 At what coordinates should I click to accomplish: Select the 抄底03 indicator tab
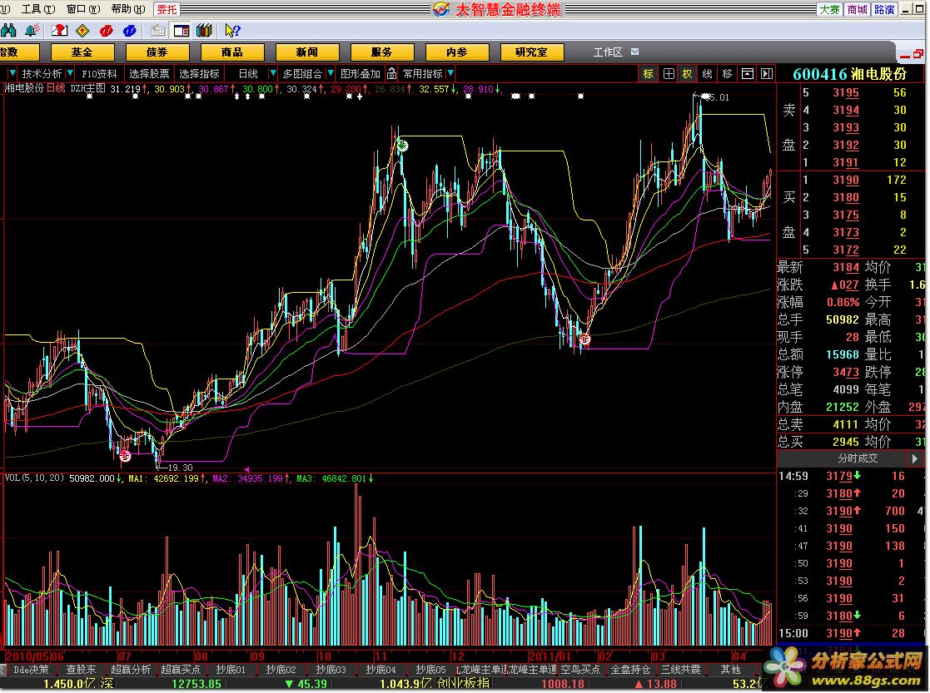[x=331, y=669]
